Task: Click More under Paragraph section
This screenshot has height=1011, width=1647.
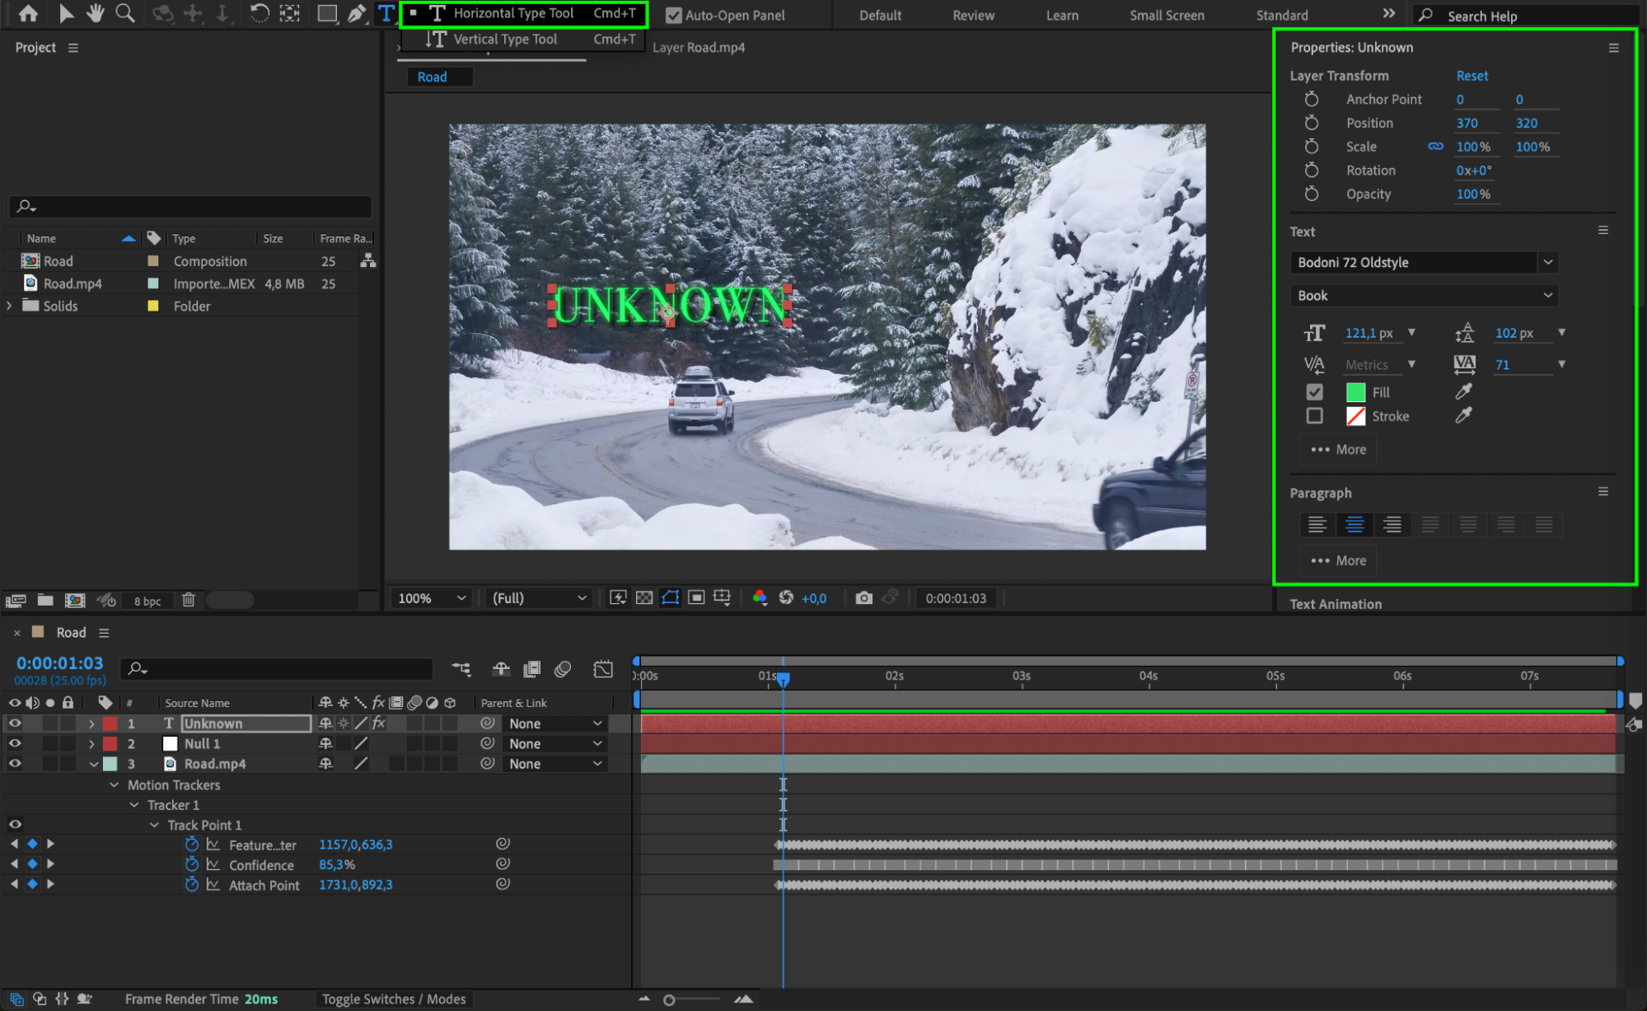Action: [1338, 560]
